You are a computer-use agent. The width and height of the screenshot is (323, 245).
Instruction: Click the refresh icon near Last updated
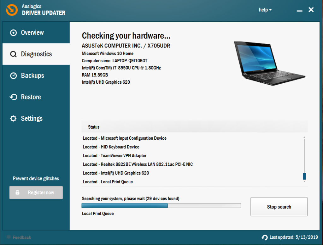click(x=264, y=237)
